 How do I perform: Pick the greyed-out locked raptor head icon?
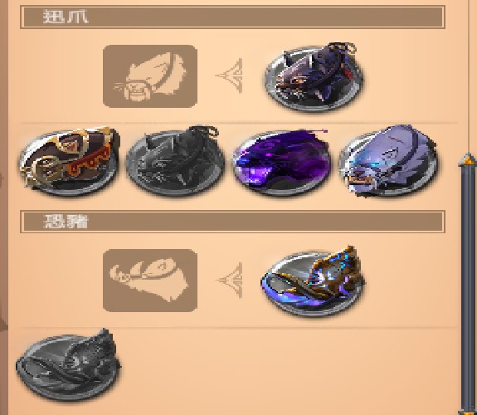click(174, 161)
